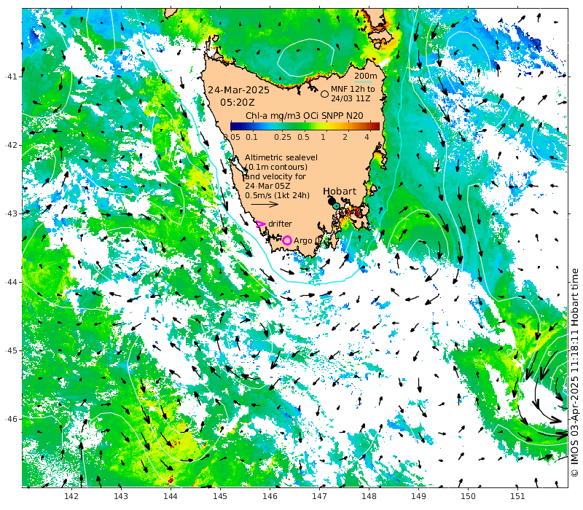Click the colorbar tick label '0.1'
583x510 pixels.
click(251, 137)
